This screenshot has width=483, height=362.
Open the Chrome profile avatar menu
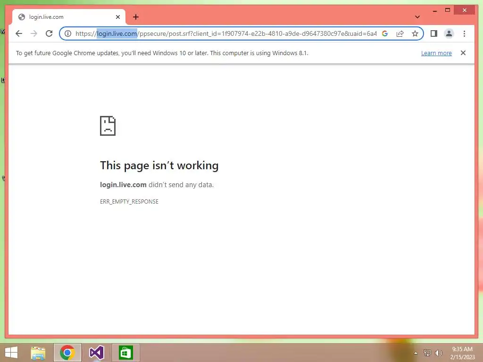449,33
